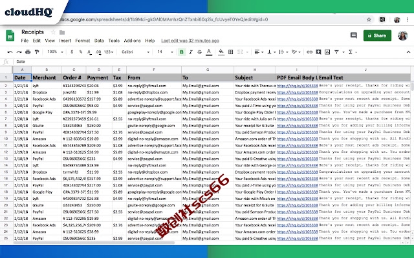Increase decimal places
The height and width of the screenshot is (258, 414).
tap(98, 52)
